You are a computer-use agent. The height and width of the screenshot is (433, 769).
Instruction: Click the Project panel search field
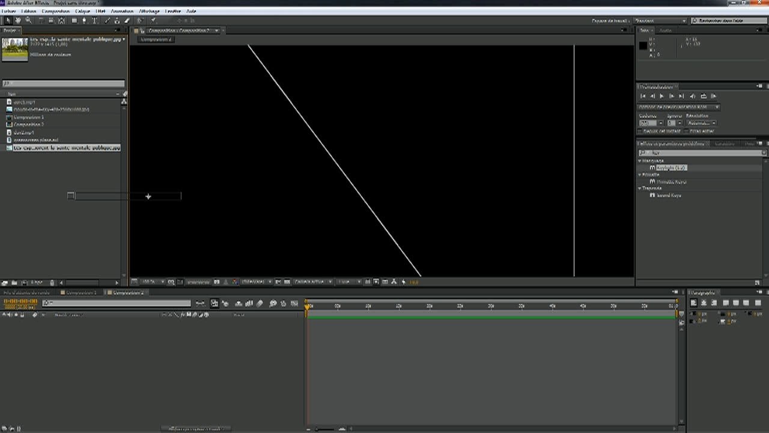click(63, 84)
